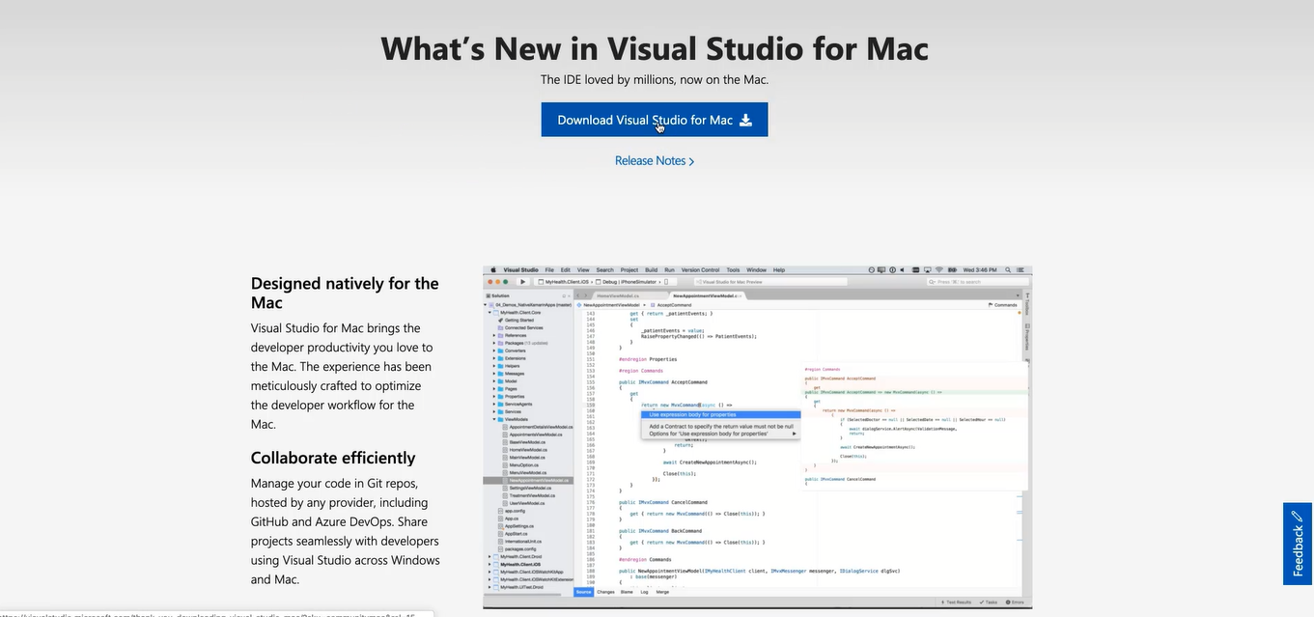Switch to the Blame tab below the editor

(x=626, y=592)
